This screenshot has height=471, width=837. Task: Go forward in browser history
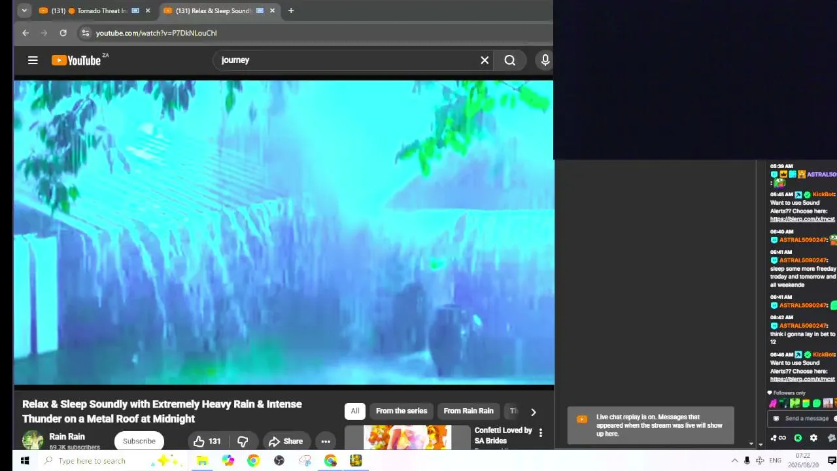click(x=44, y=33)
